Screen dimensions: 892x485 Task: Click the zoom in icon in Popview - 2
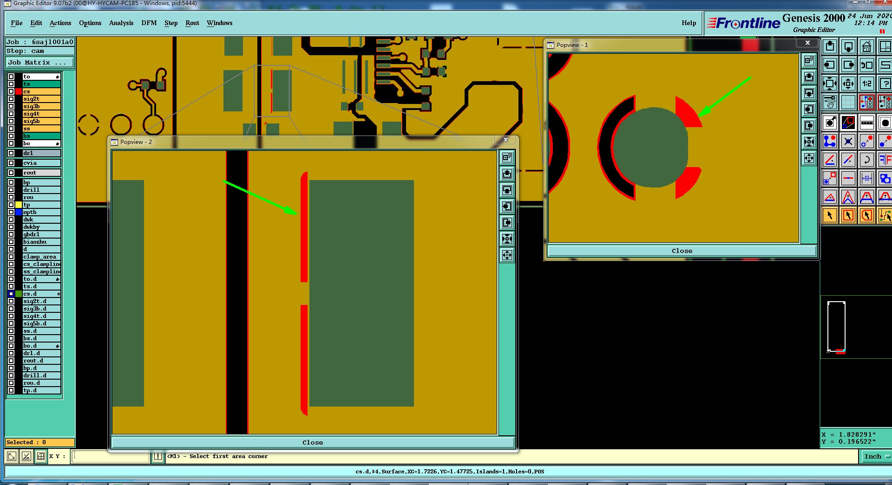[507, 239]
